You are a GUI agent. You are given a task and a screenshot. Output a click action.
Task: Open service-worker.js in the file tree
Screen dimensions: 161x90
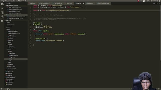pyautogui.click(x=12, y=68)
